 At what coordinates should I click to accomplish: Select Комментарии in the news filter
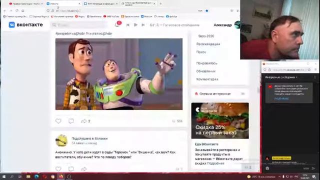point(207,79)
